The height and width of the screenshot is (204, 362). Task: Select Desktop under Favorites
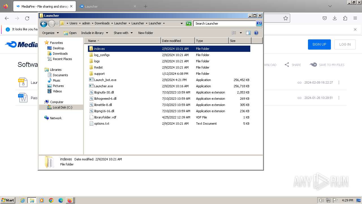(58, 48)
